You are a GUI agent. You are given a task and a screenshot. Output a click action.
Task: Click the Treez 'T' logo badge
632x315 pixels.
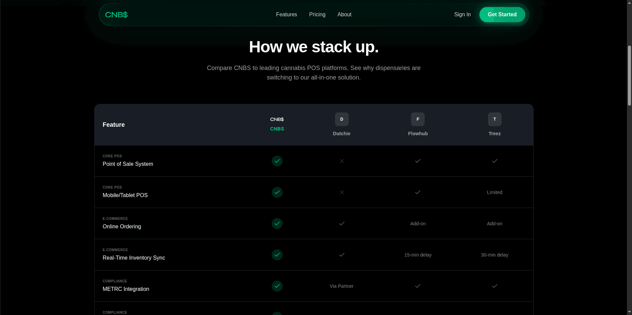click(x=494, y=119)
